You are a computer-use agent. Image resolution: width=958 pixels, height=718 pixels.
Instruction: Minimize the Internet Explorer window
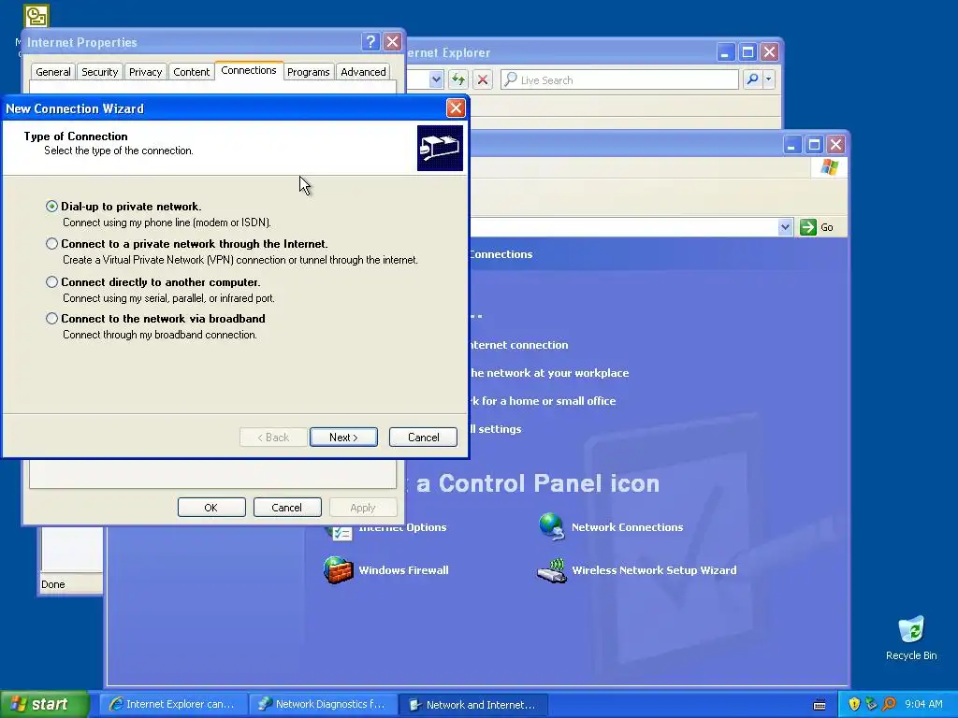pos(725,52)
